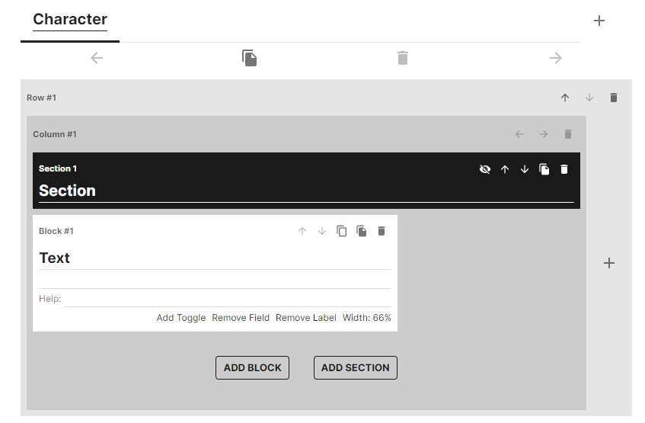Screen dimensions: 645x423
Task: Delete Block #1
Action: (382, 231)
